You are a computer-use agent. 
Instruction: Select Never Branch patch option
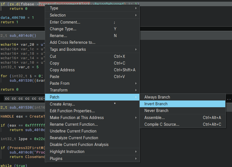[x=182, y=111]
